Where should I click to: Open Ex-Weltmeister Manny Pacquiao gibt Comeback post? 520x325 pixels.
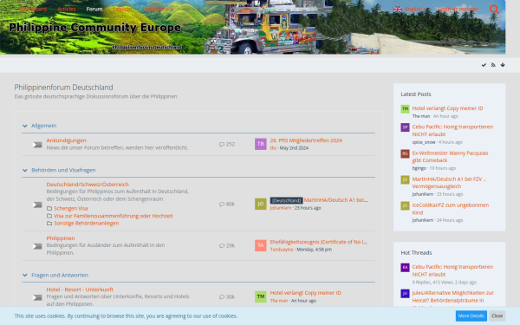pyautogui.click(x=450, y=157)
